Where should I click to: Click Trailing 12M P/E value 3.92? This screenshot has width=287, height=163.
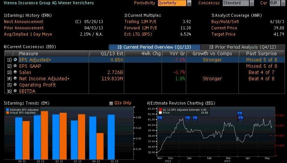click(x=187, y=22)
